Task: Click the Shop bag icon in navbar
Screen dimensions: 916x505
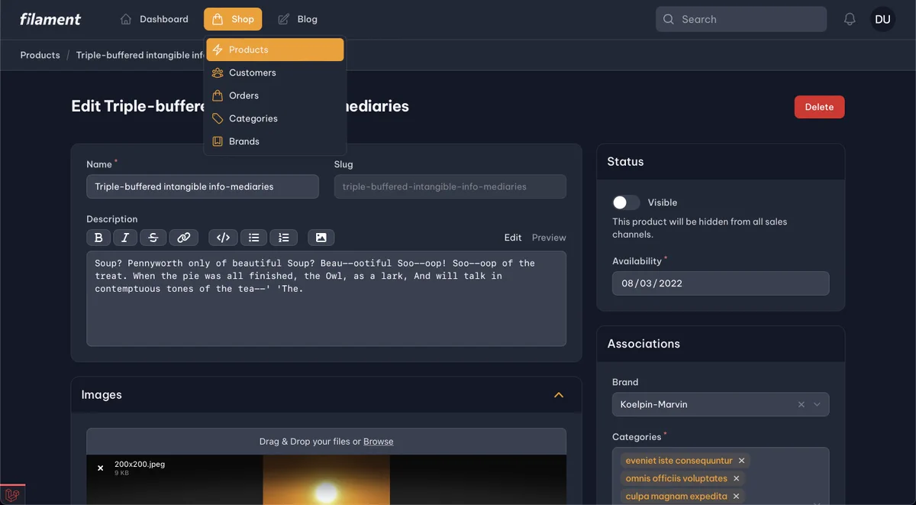Action: (218, 19)
